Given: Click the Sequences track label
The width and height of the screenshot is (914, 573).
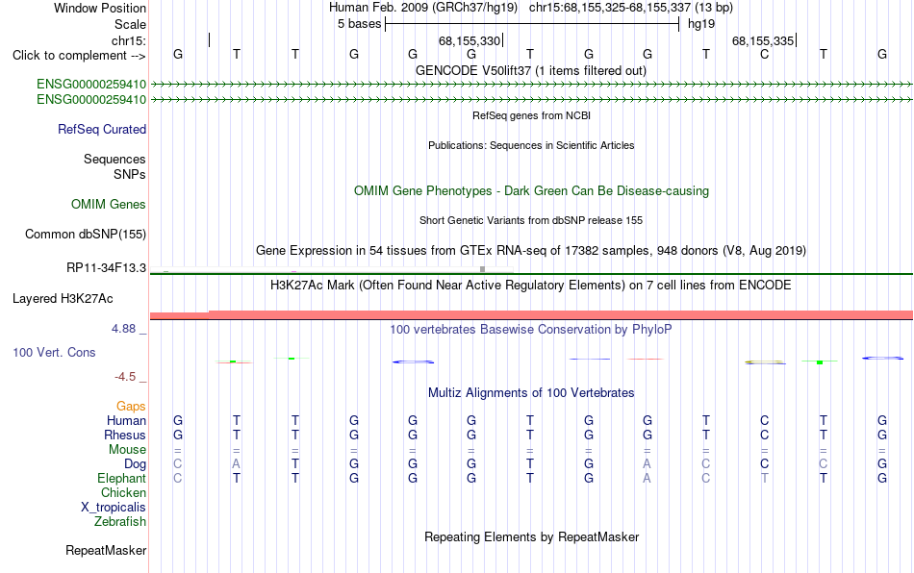Looking at the screenshot, I should pos(114,159).
